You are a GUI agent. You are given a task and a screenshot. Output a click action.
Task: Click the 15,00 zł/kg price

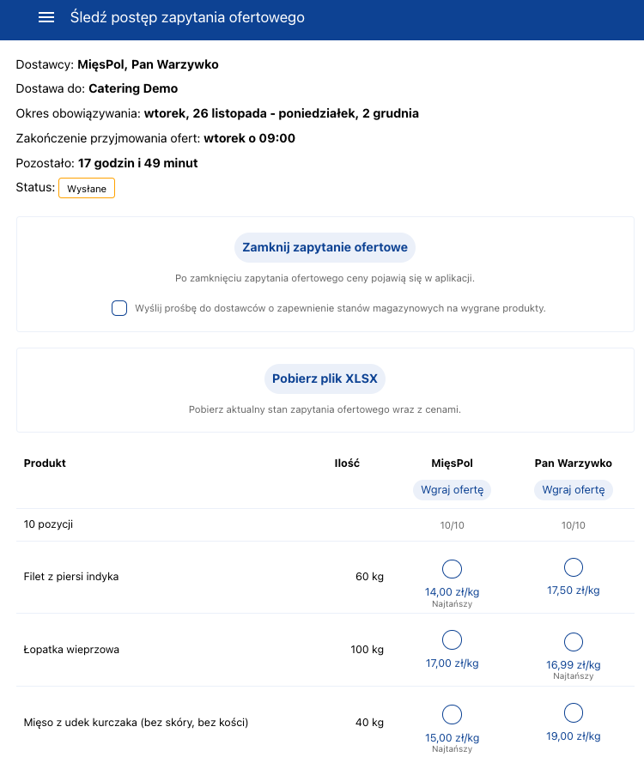452,738
